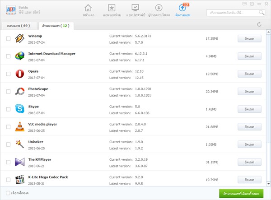Screen dimensions: 271x200
Task: Click the Skype app icon
Action: pos(20,109)
